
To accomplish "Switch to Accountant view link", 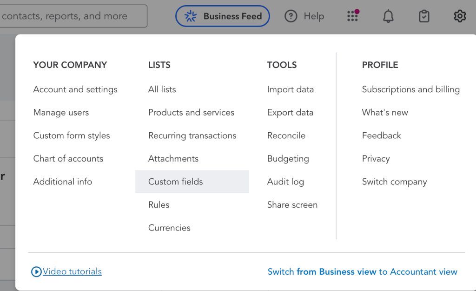I will pos(363,272).
